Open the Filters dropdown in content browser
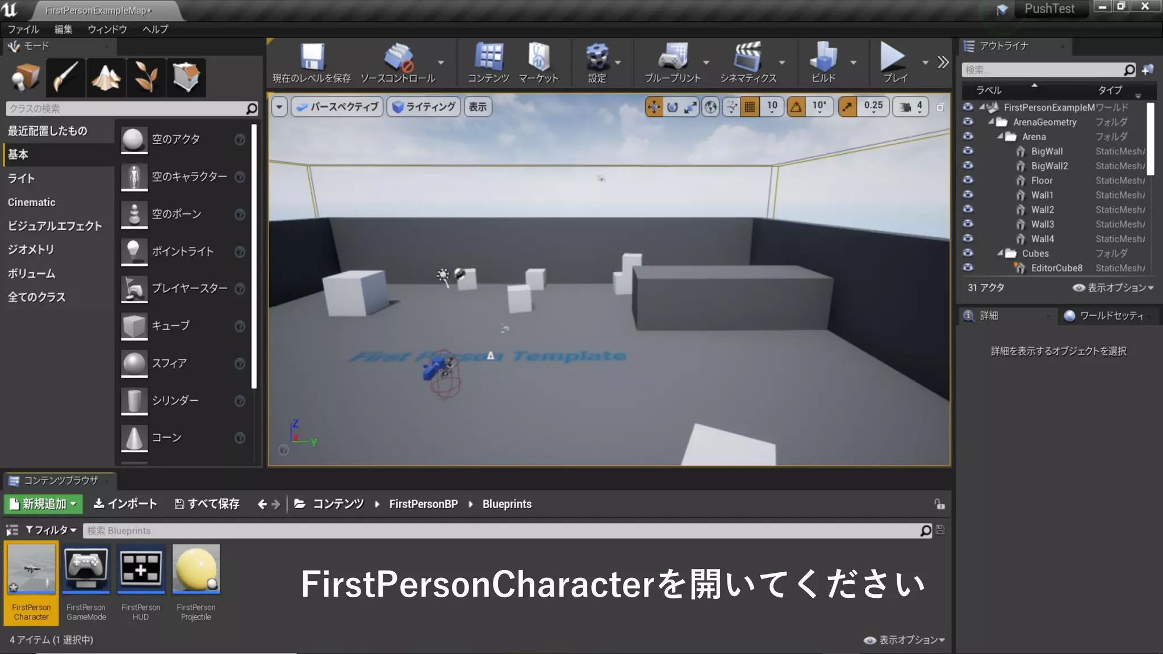The image size is (1163, 654). pos(51,530)
